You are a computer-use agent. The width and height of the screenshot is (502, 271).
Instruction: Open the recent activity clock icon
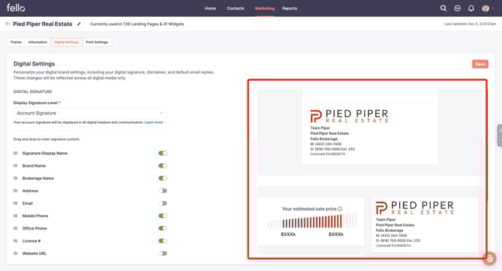[x=457, y=8]
